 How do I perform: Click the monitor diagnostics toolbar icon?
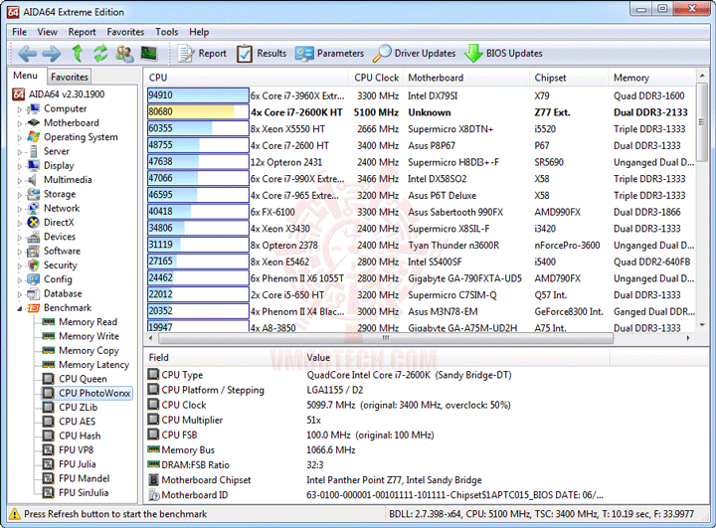click(x=149, y=54)
